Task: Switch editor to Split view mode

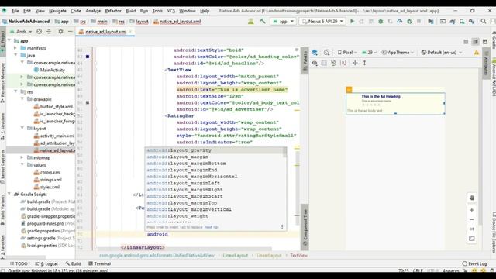Action: [475, 42]
